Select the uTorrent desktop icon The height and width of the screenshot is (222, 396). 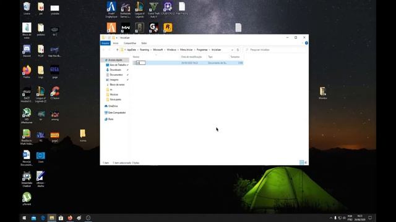tap(27, 199)
